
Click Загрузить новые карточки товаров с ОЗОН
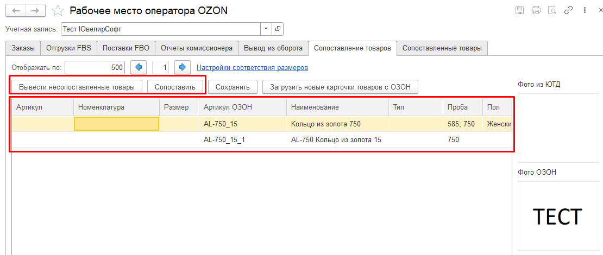pos(340,87)
